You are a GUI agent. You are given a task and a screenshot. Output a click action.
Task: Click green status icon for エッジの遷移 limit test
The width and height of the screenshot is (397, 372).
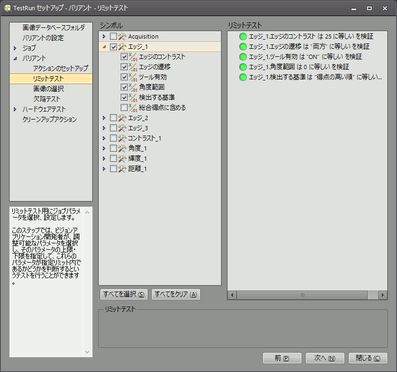tap(243, 47)
